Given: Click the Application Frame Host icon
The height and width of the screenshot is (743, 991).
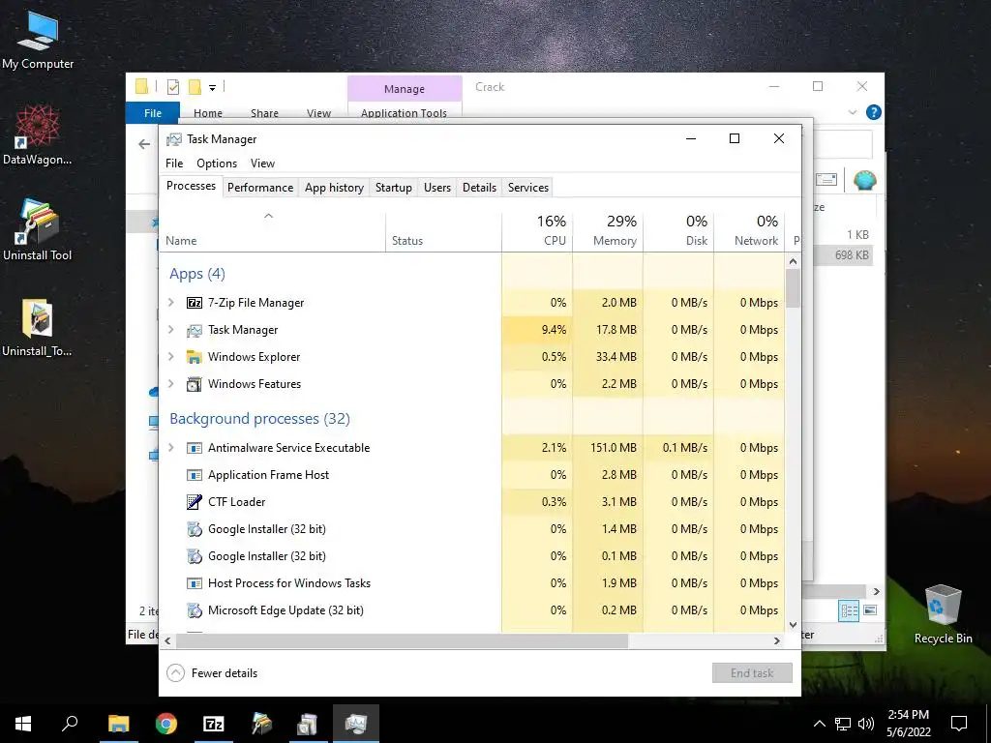Looking at the screenshot, I should pos(194,475).
